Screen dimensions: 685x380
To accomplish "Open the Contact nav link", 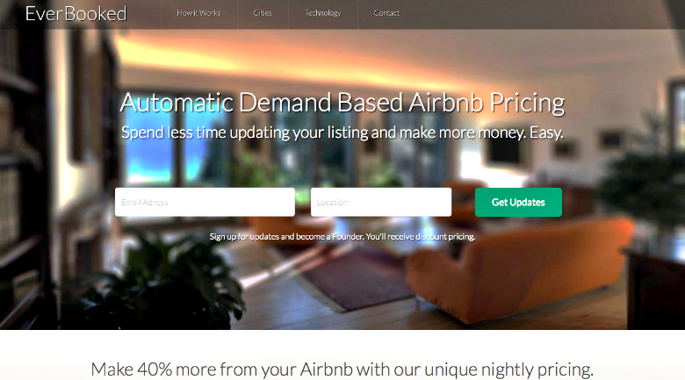I will 386,13.
